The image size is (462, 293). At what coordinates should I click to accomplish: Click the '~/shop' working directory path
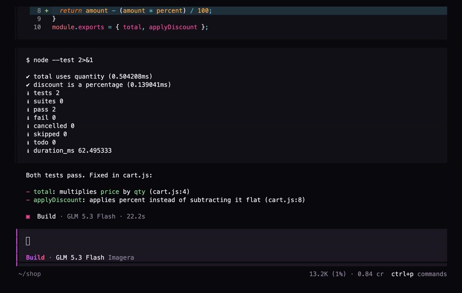click(x=30, y=274)
